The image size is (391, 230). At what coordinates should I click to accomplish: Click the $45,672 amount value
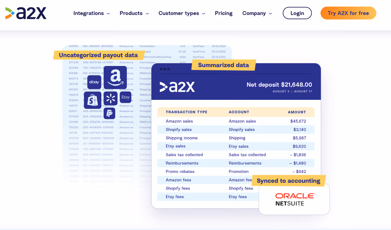click(298, 121)
